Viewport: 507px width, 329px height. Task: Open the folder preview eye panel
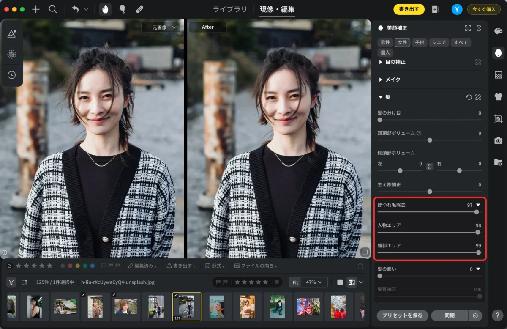[498, 162]
